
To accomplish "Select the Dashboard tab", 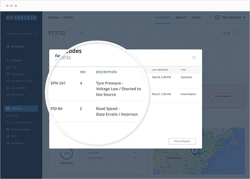I will (163, 17).
